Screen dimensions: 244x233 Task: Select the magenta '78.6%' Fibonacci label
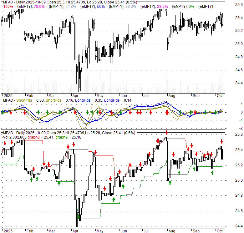click(39, 7)
